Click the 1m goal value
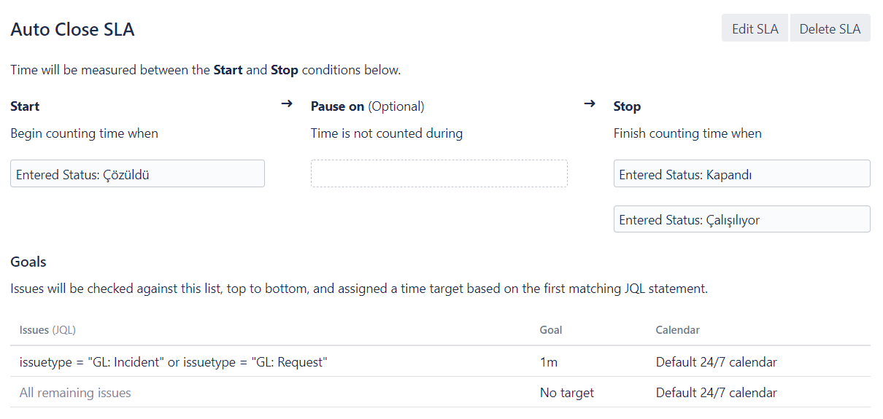The width and height of the screenshot is (883, 419). point(549,362)
